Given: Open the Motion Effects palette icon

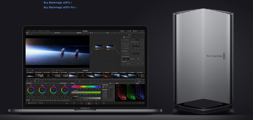Looking at the screenshot, I should point(42,81).
